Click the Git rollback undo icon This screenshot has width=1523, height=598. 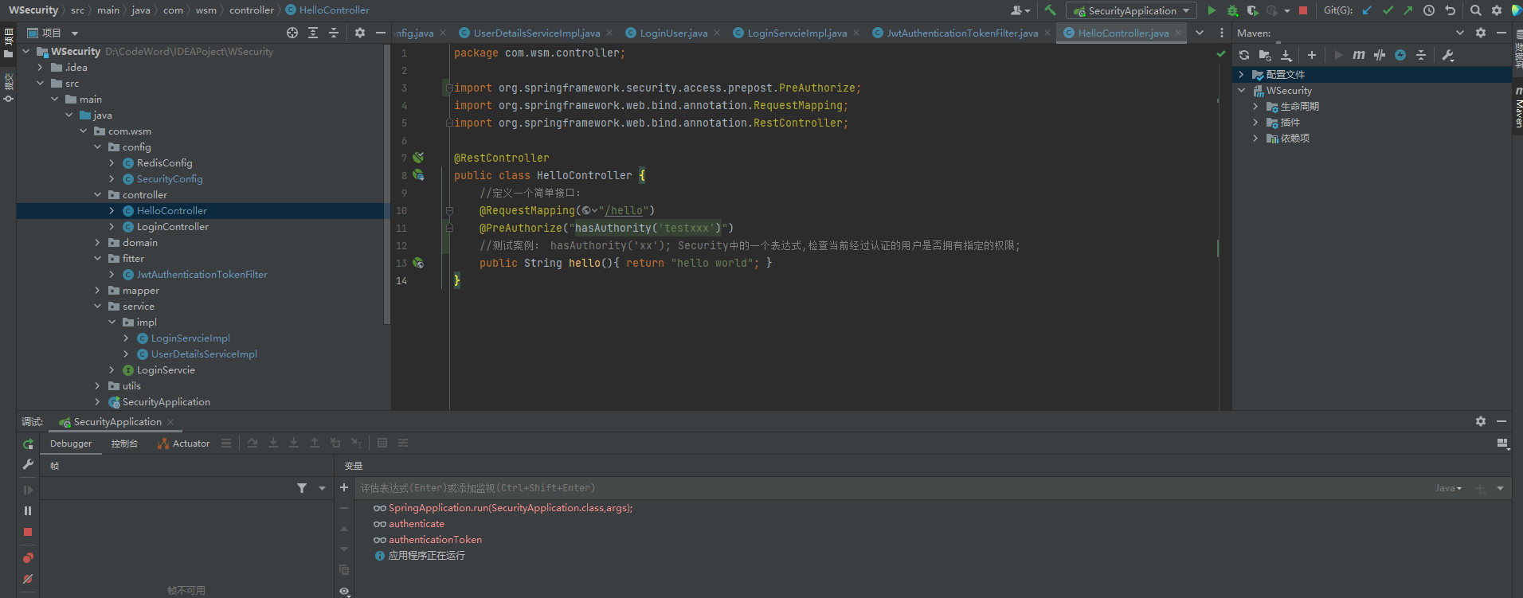(1450, 10)
